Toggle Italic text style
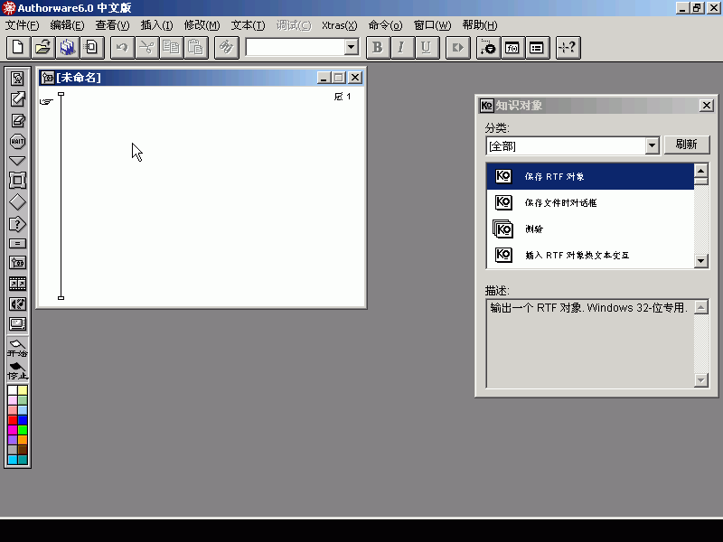 click(x=401, y=48)
